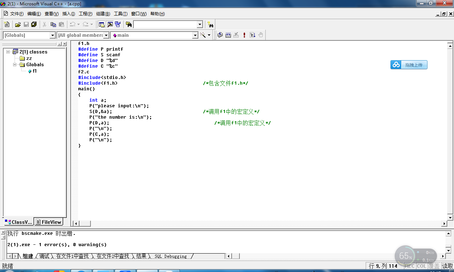Switch to the 组建 output tab

pyautogui.click(x=28, y=256)
